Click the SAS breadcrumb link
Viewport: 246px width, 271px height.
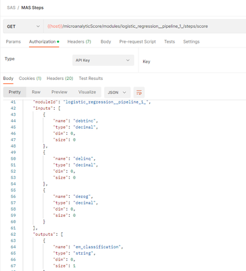tap(11, 7)
